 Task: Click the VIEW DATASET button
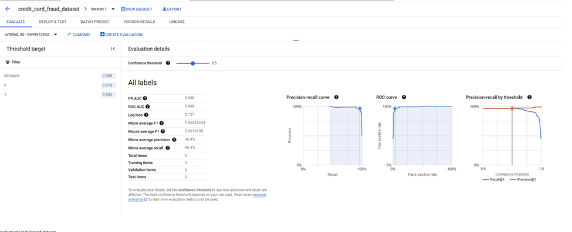tap(137, 9)
